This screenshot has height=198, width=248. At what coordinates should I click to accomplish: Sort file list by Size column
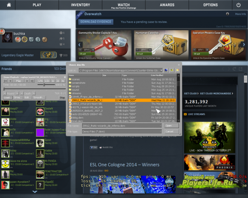[111, 75]
